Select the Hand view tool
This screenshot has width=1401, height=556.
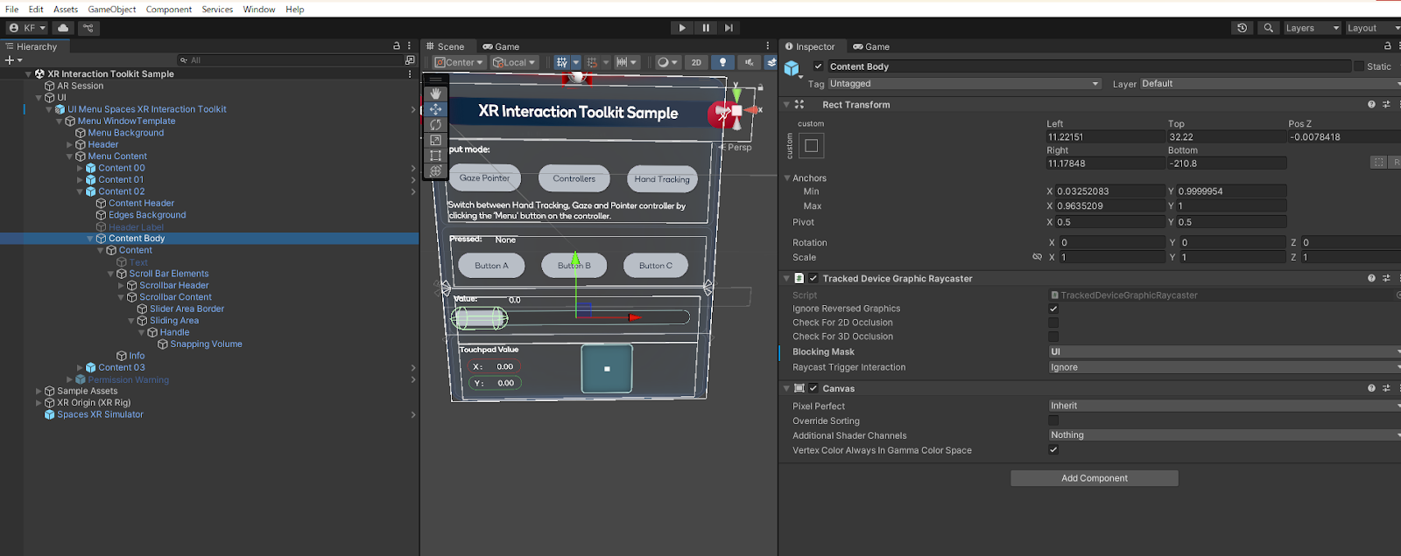tap(435, 94)
